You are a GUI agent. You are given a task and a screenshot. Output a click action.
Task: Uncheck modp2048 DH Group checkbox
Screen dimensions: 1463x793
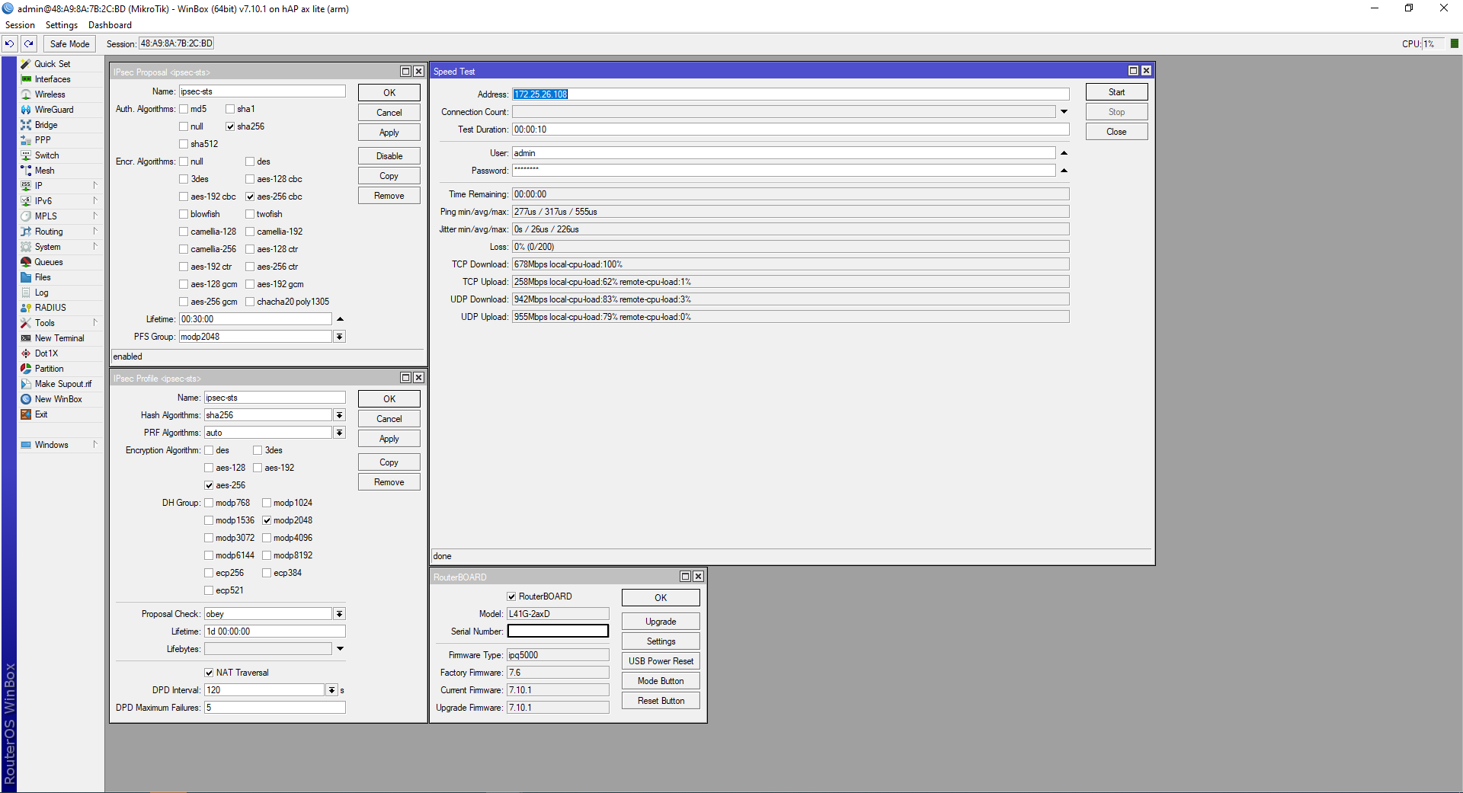[267, 520]
